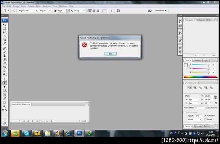This screenshot has height=144, width=220.
Task: Select the Rectangular Marquee tool
Action: (x=4, y=28)
